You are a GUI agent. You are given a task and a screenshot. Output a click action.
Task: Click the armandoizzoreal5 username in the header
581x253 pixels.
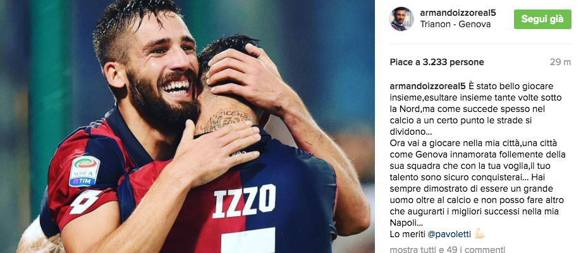(458, 13)
